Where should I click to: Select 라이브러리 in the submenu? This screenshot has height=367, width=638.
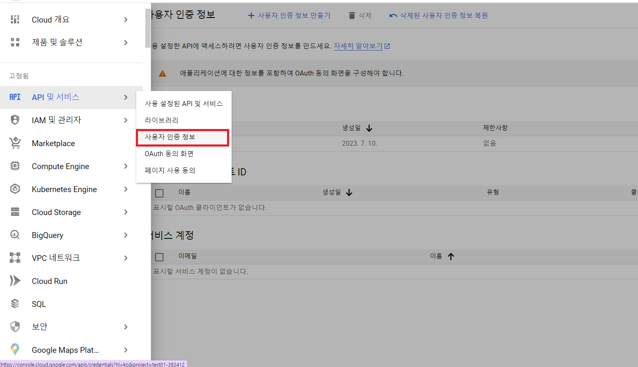point(184,120)
